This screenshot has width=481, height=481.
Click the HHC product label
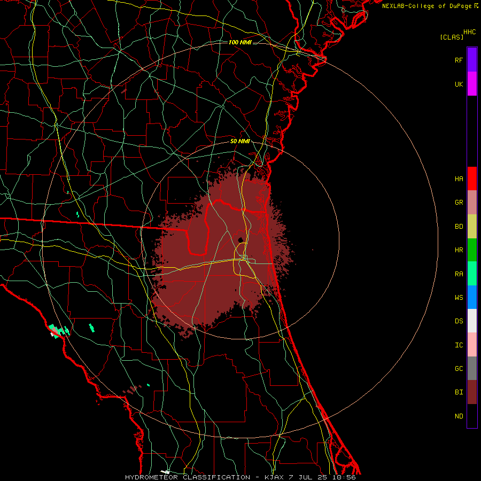click(x=470, y=32)
